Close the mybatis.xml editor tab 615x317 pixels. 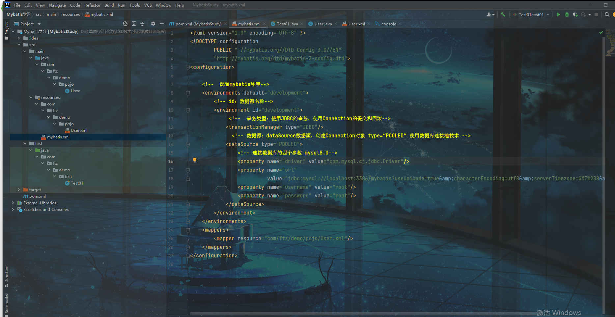264,24
